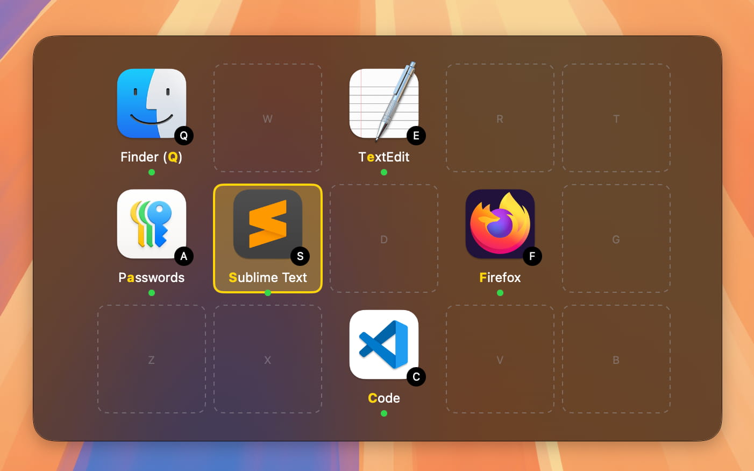This screenshot has width=754, height=471.
Task: Click the Q shortcut badge on Finder
Action: point(183,136)
